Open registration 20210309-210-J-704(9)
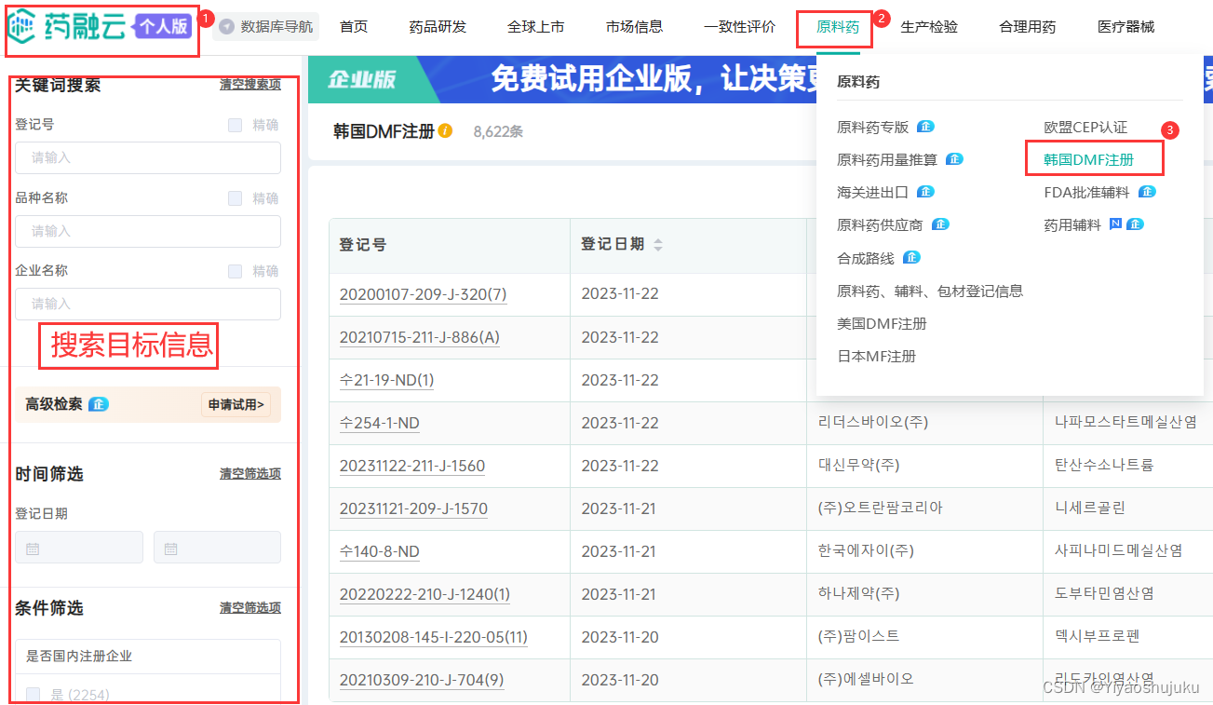Viewport: 1213px width, 705px height. (x=422, y=680)
